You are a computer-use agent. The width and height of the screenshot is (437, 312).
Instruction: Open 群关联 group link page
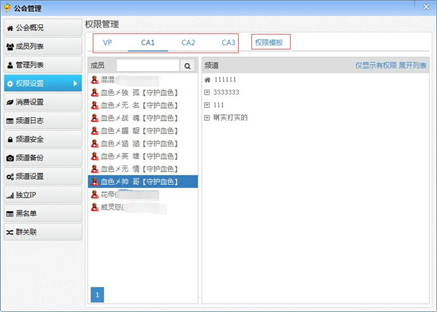[43, 232]
